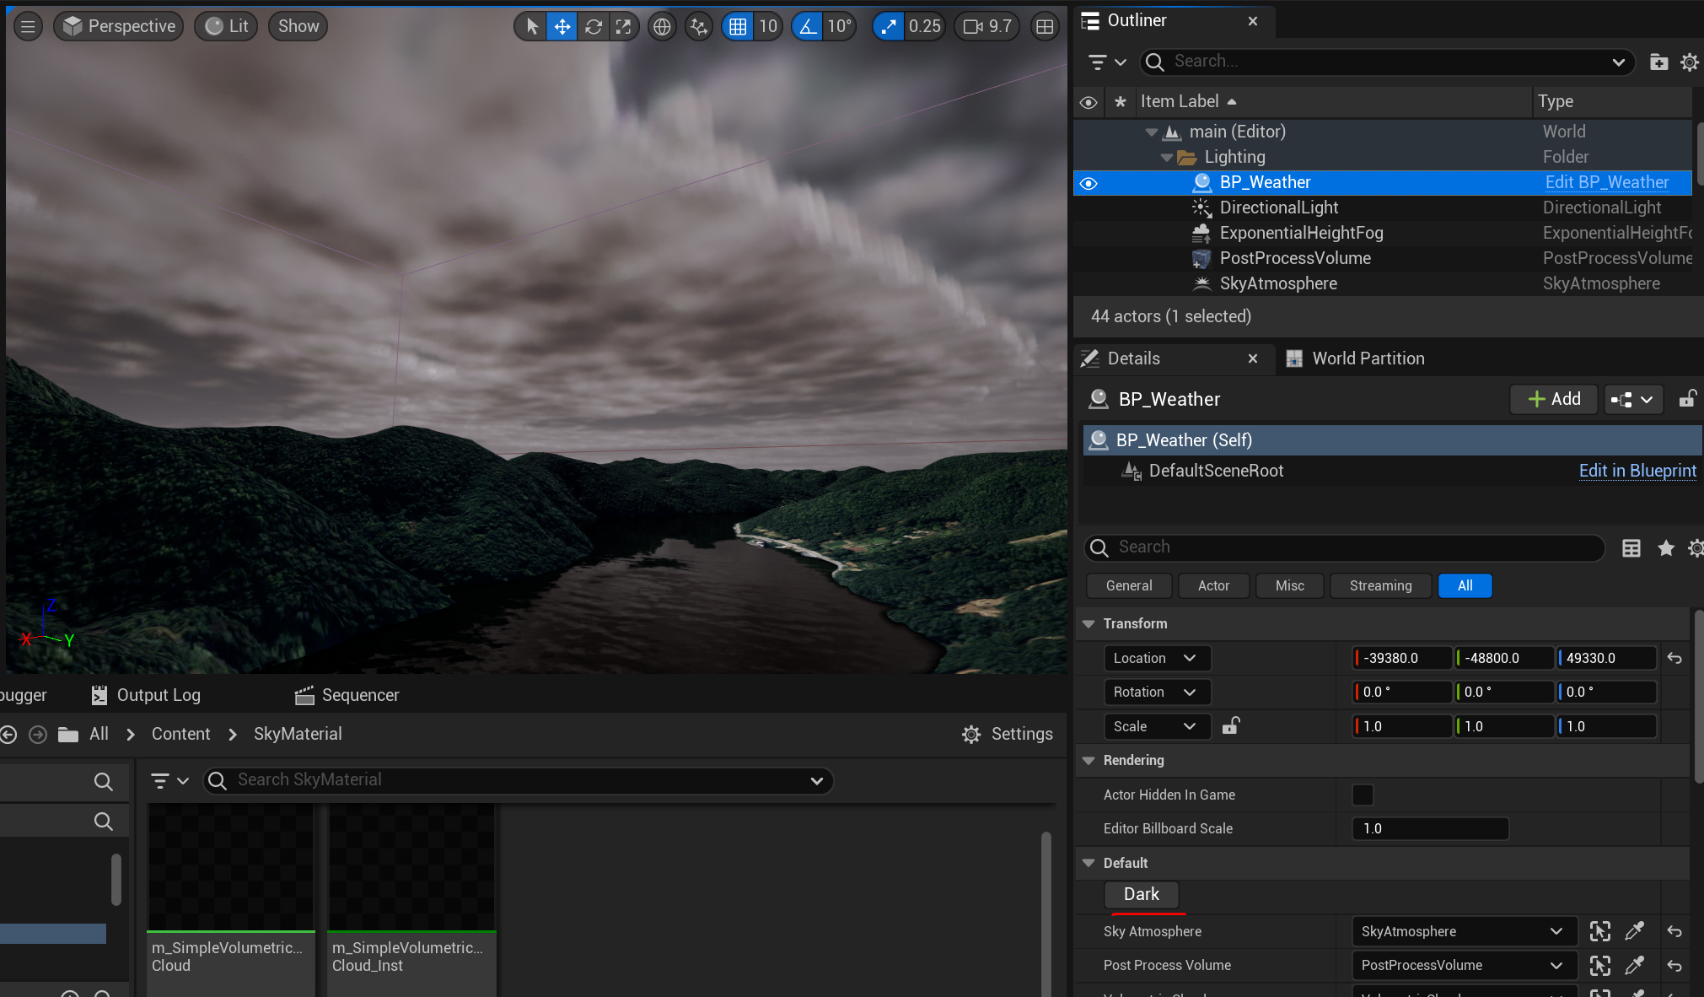The height and width of the screenshot is (997, 1704).
Task: Click the Dark button
Action: point(1141,894)
